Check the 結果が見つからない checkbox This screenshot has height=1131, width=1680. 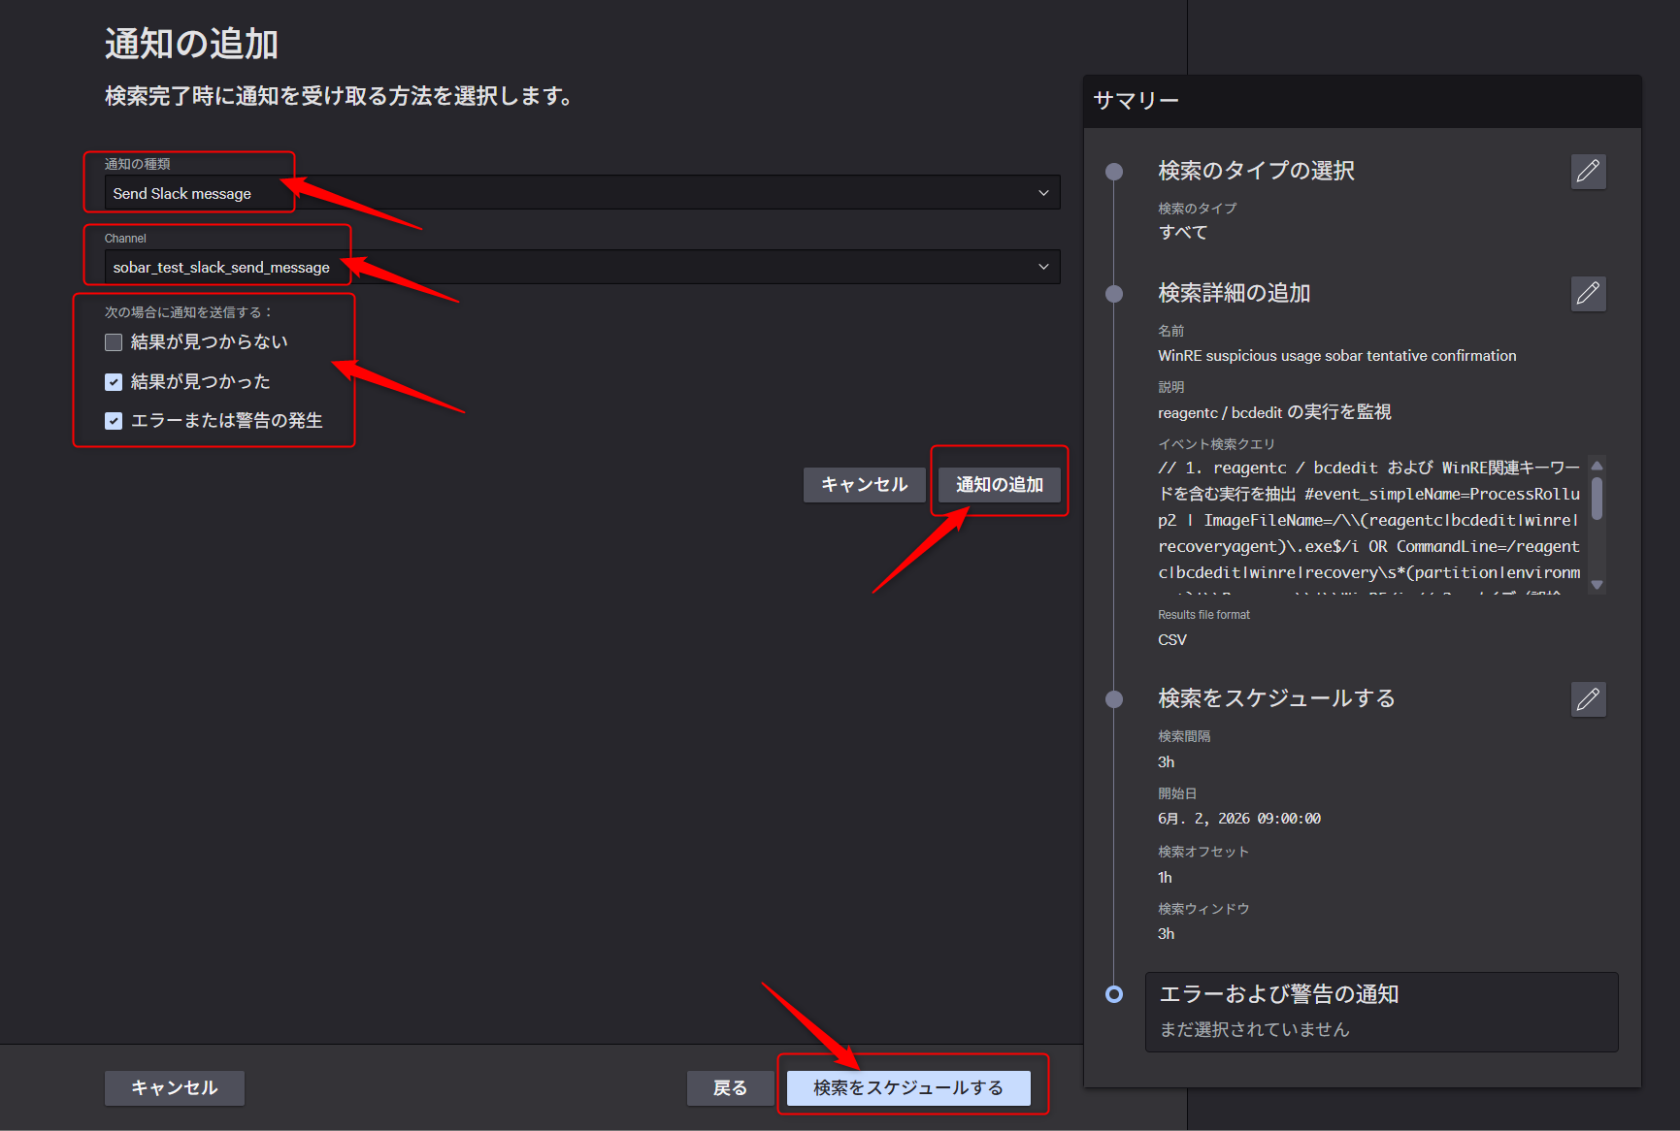pos(114,342)
